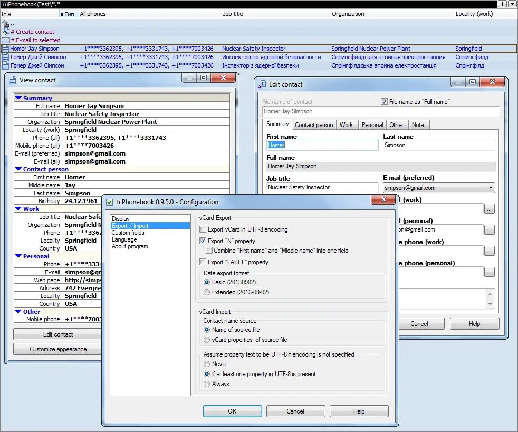Click the Edit contact window title icon
This screenshot has width=518, height=432.
pyautogui.click(x=262, y=84)
